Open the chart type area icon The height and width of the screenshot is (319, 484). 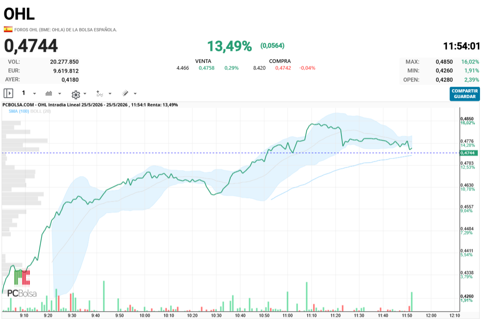49,93
